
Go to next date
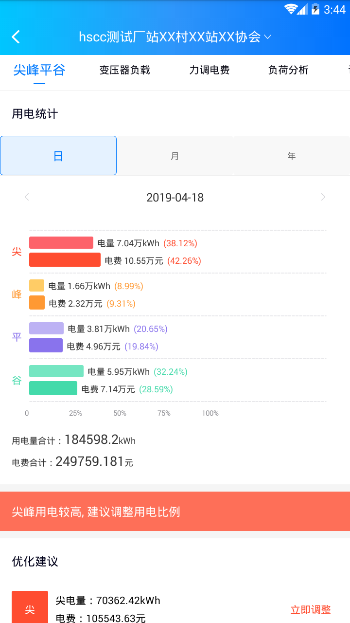[323, 197]
